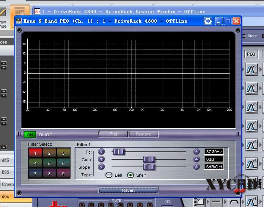The image size is (264, 207).
Task: Select filter 6 button
Action: (63, 163)
